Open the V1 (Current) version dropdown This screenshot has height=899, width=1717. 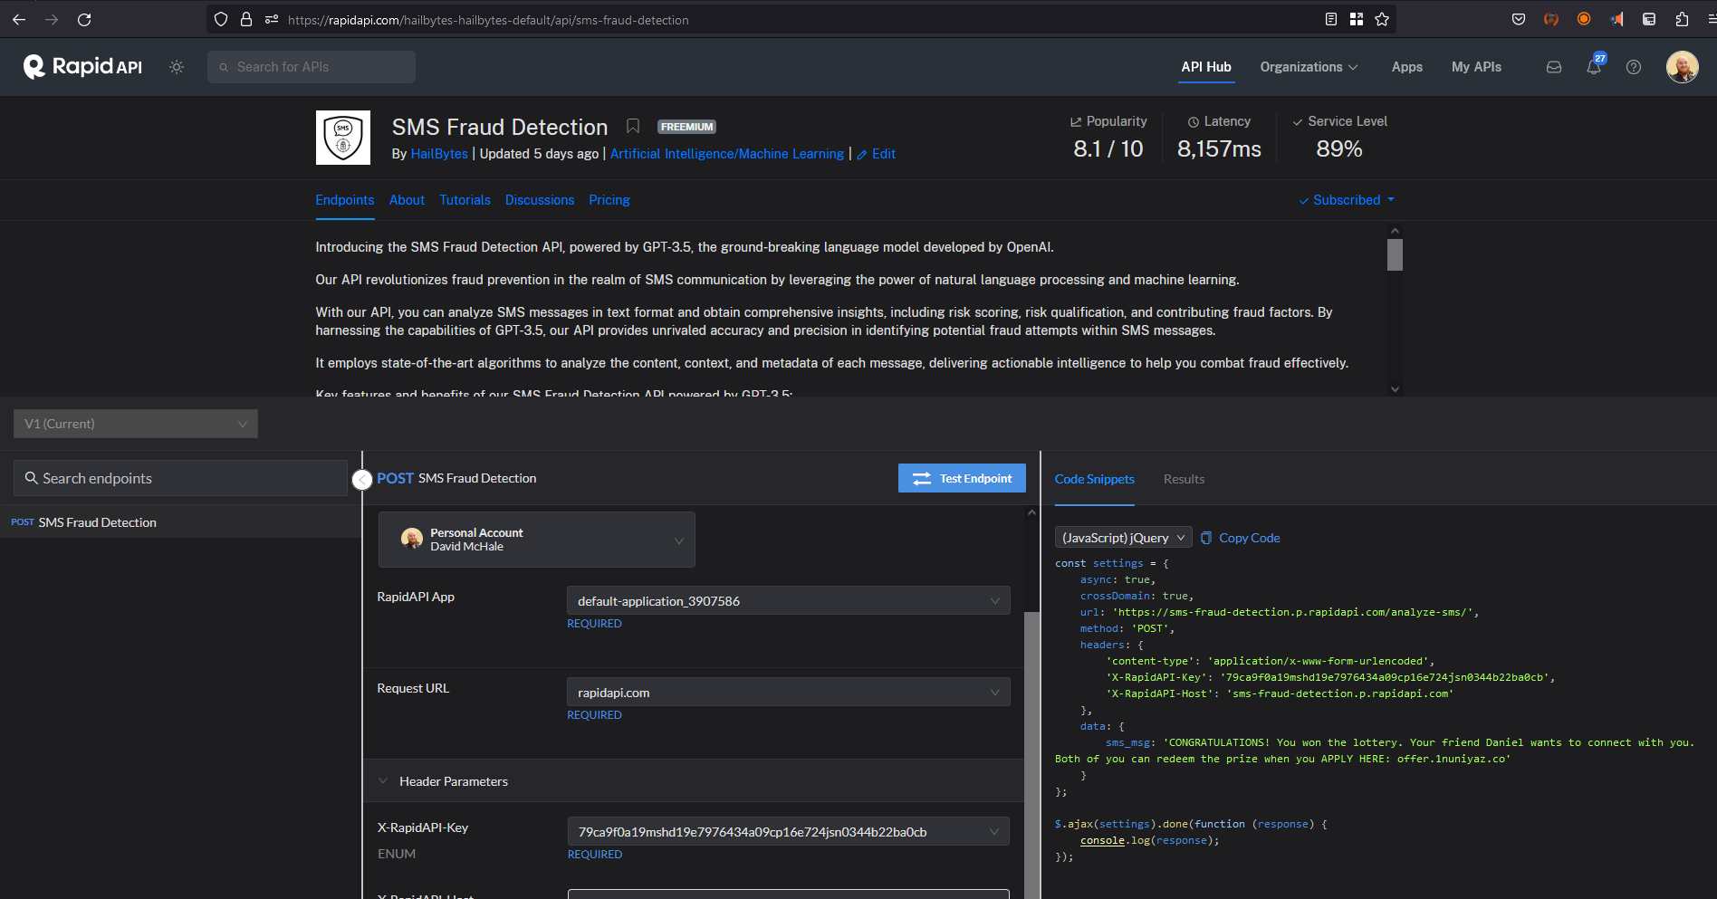[136, 424]
